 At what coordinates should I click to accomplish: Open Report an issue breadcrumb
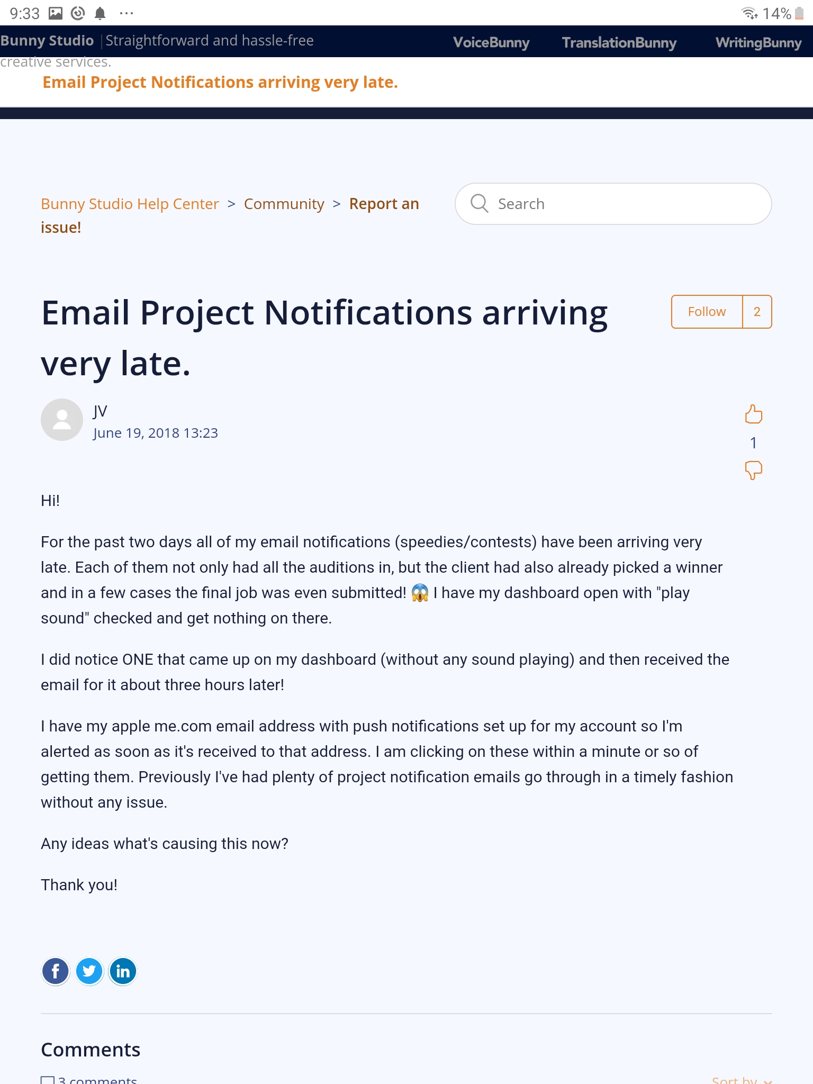click(x=384, y=204)
